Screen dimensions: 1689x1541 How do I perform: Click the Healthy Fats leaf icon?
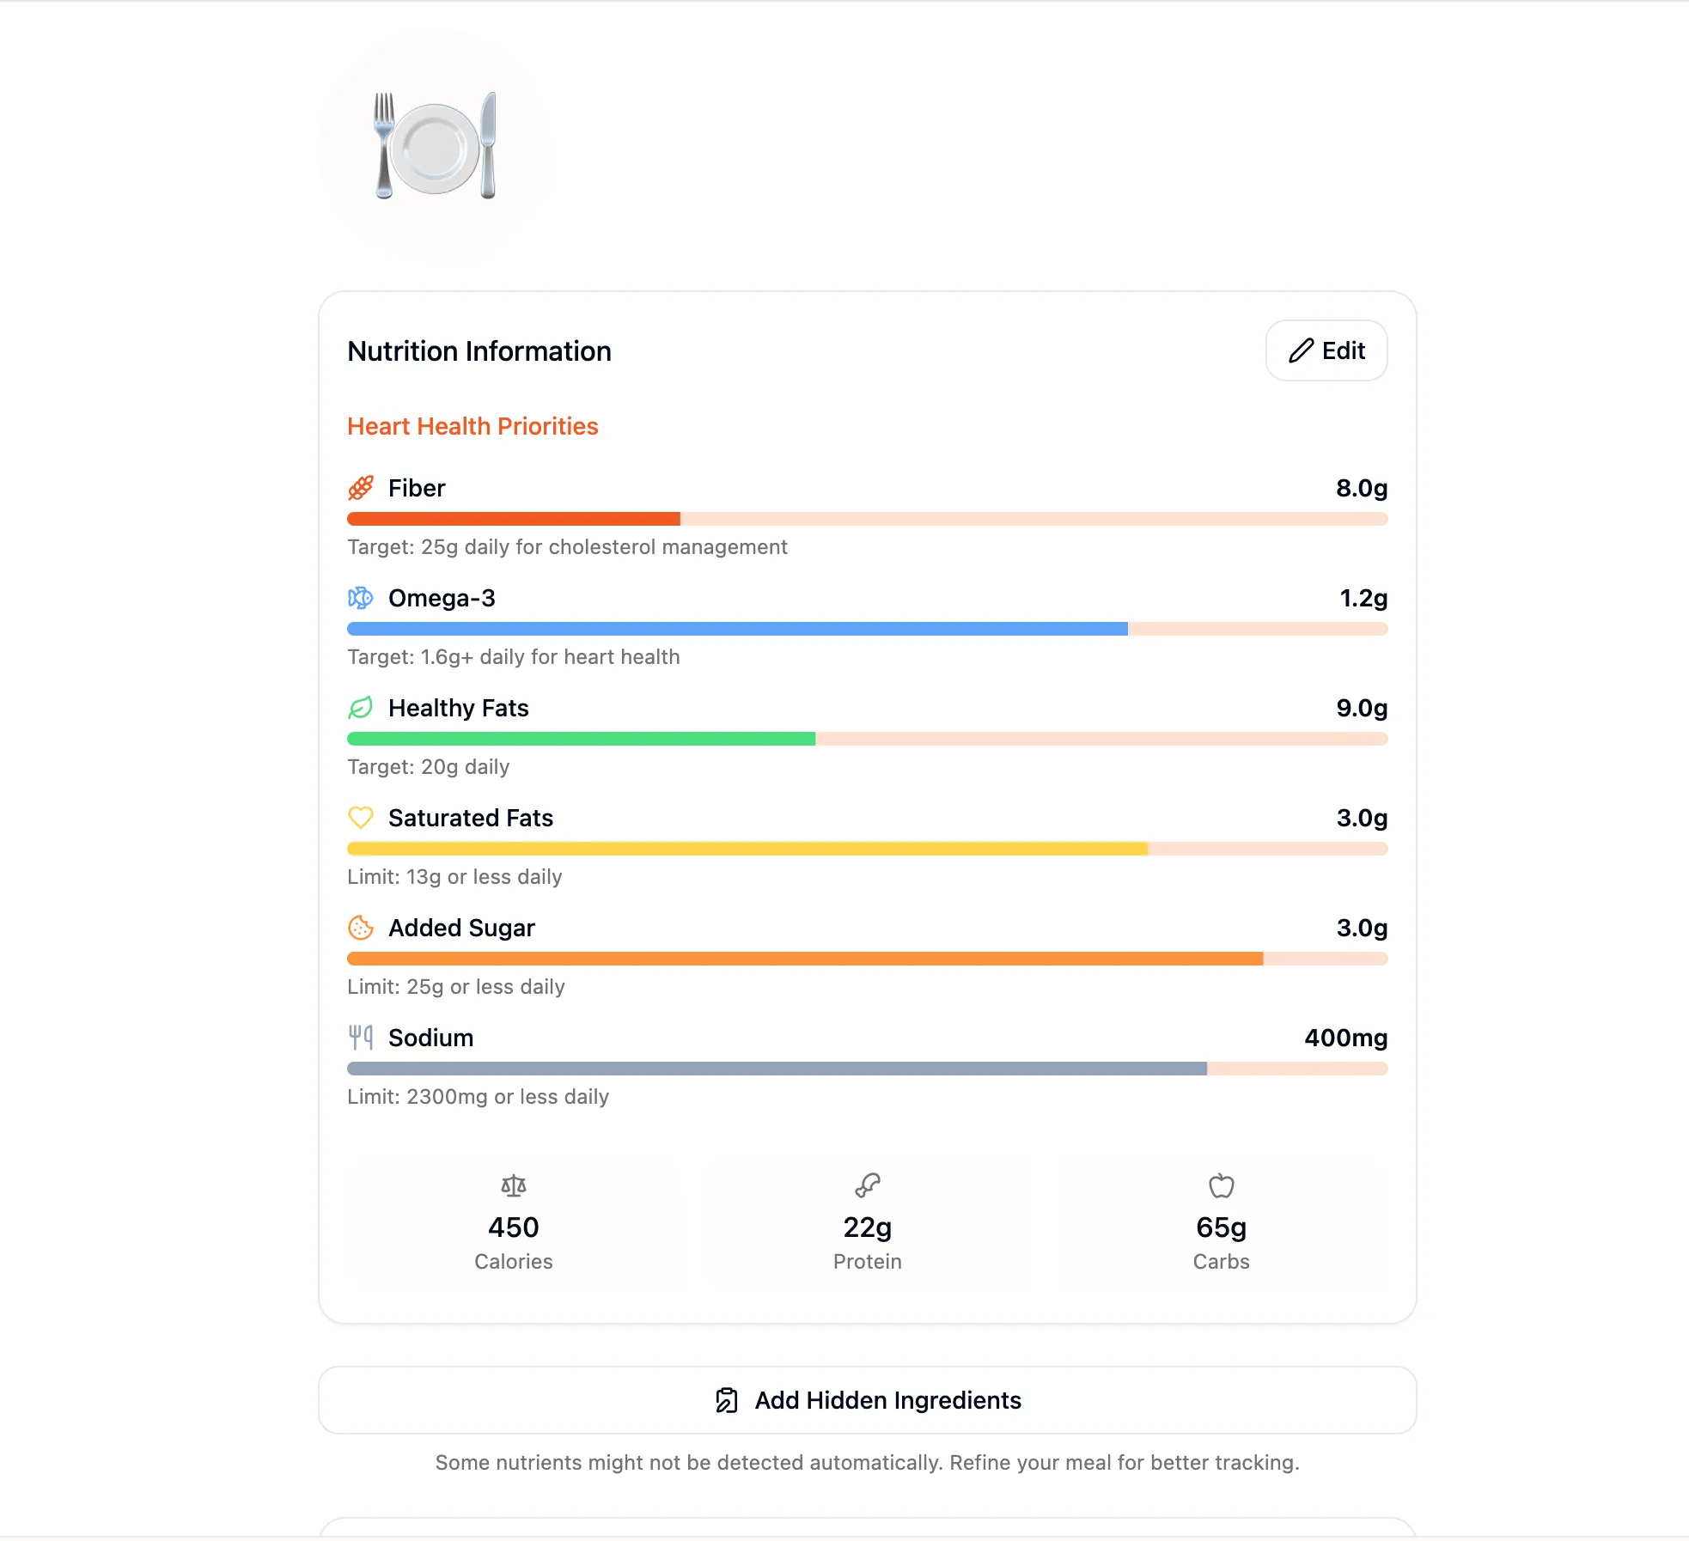tap(361, 708)
